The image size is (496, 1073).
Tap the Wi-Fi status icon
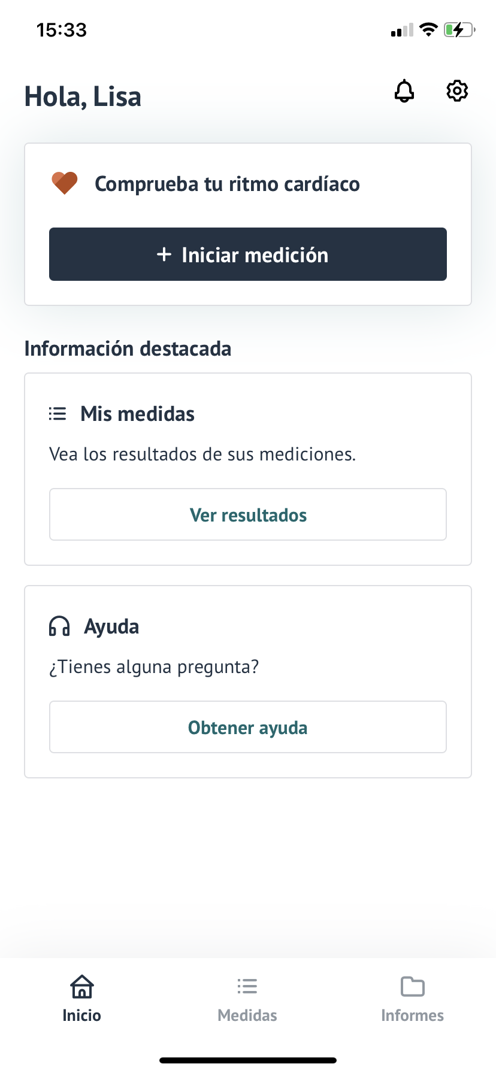coord(428,29)
